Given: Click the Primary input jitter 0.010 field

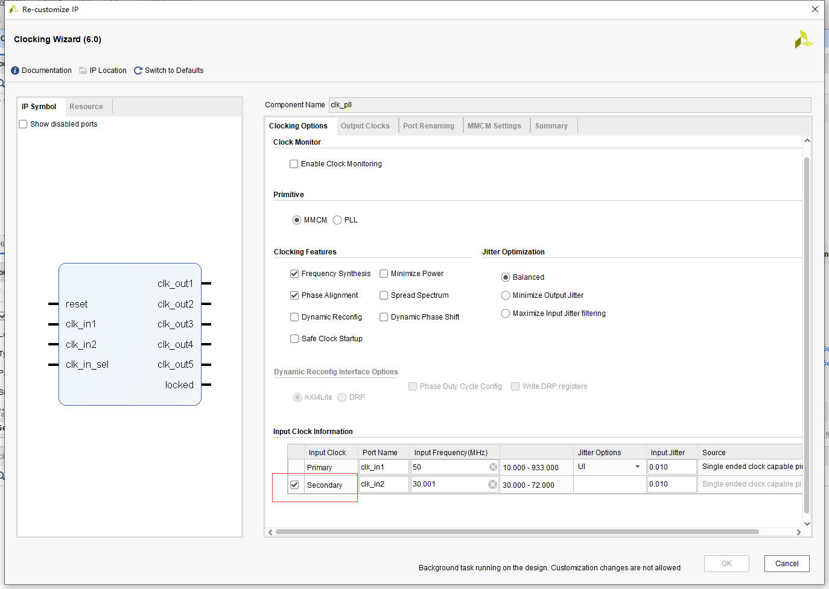Looking at the screenshot, I should [x=672, y=467].
